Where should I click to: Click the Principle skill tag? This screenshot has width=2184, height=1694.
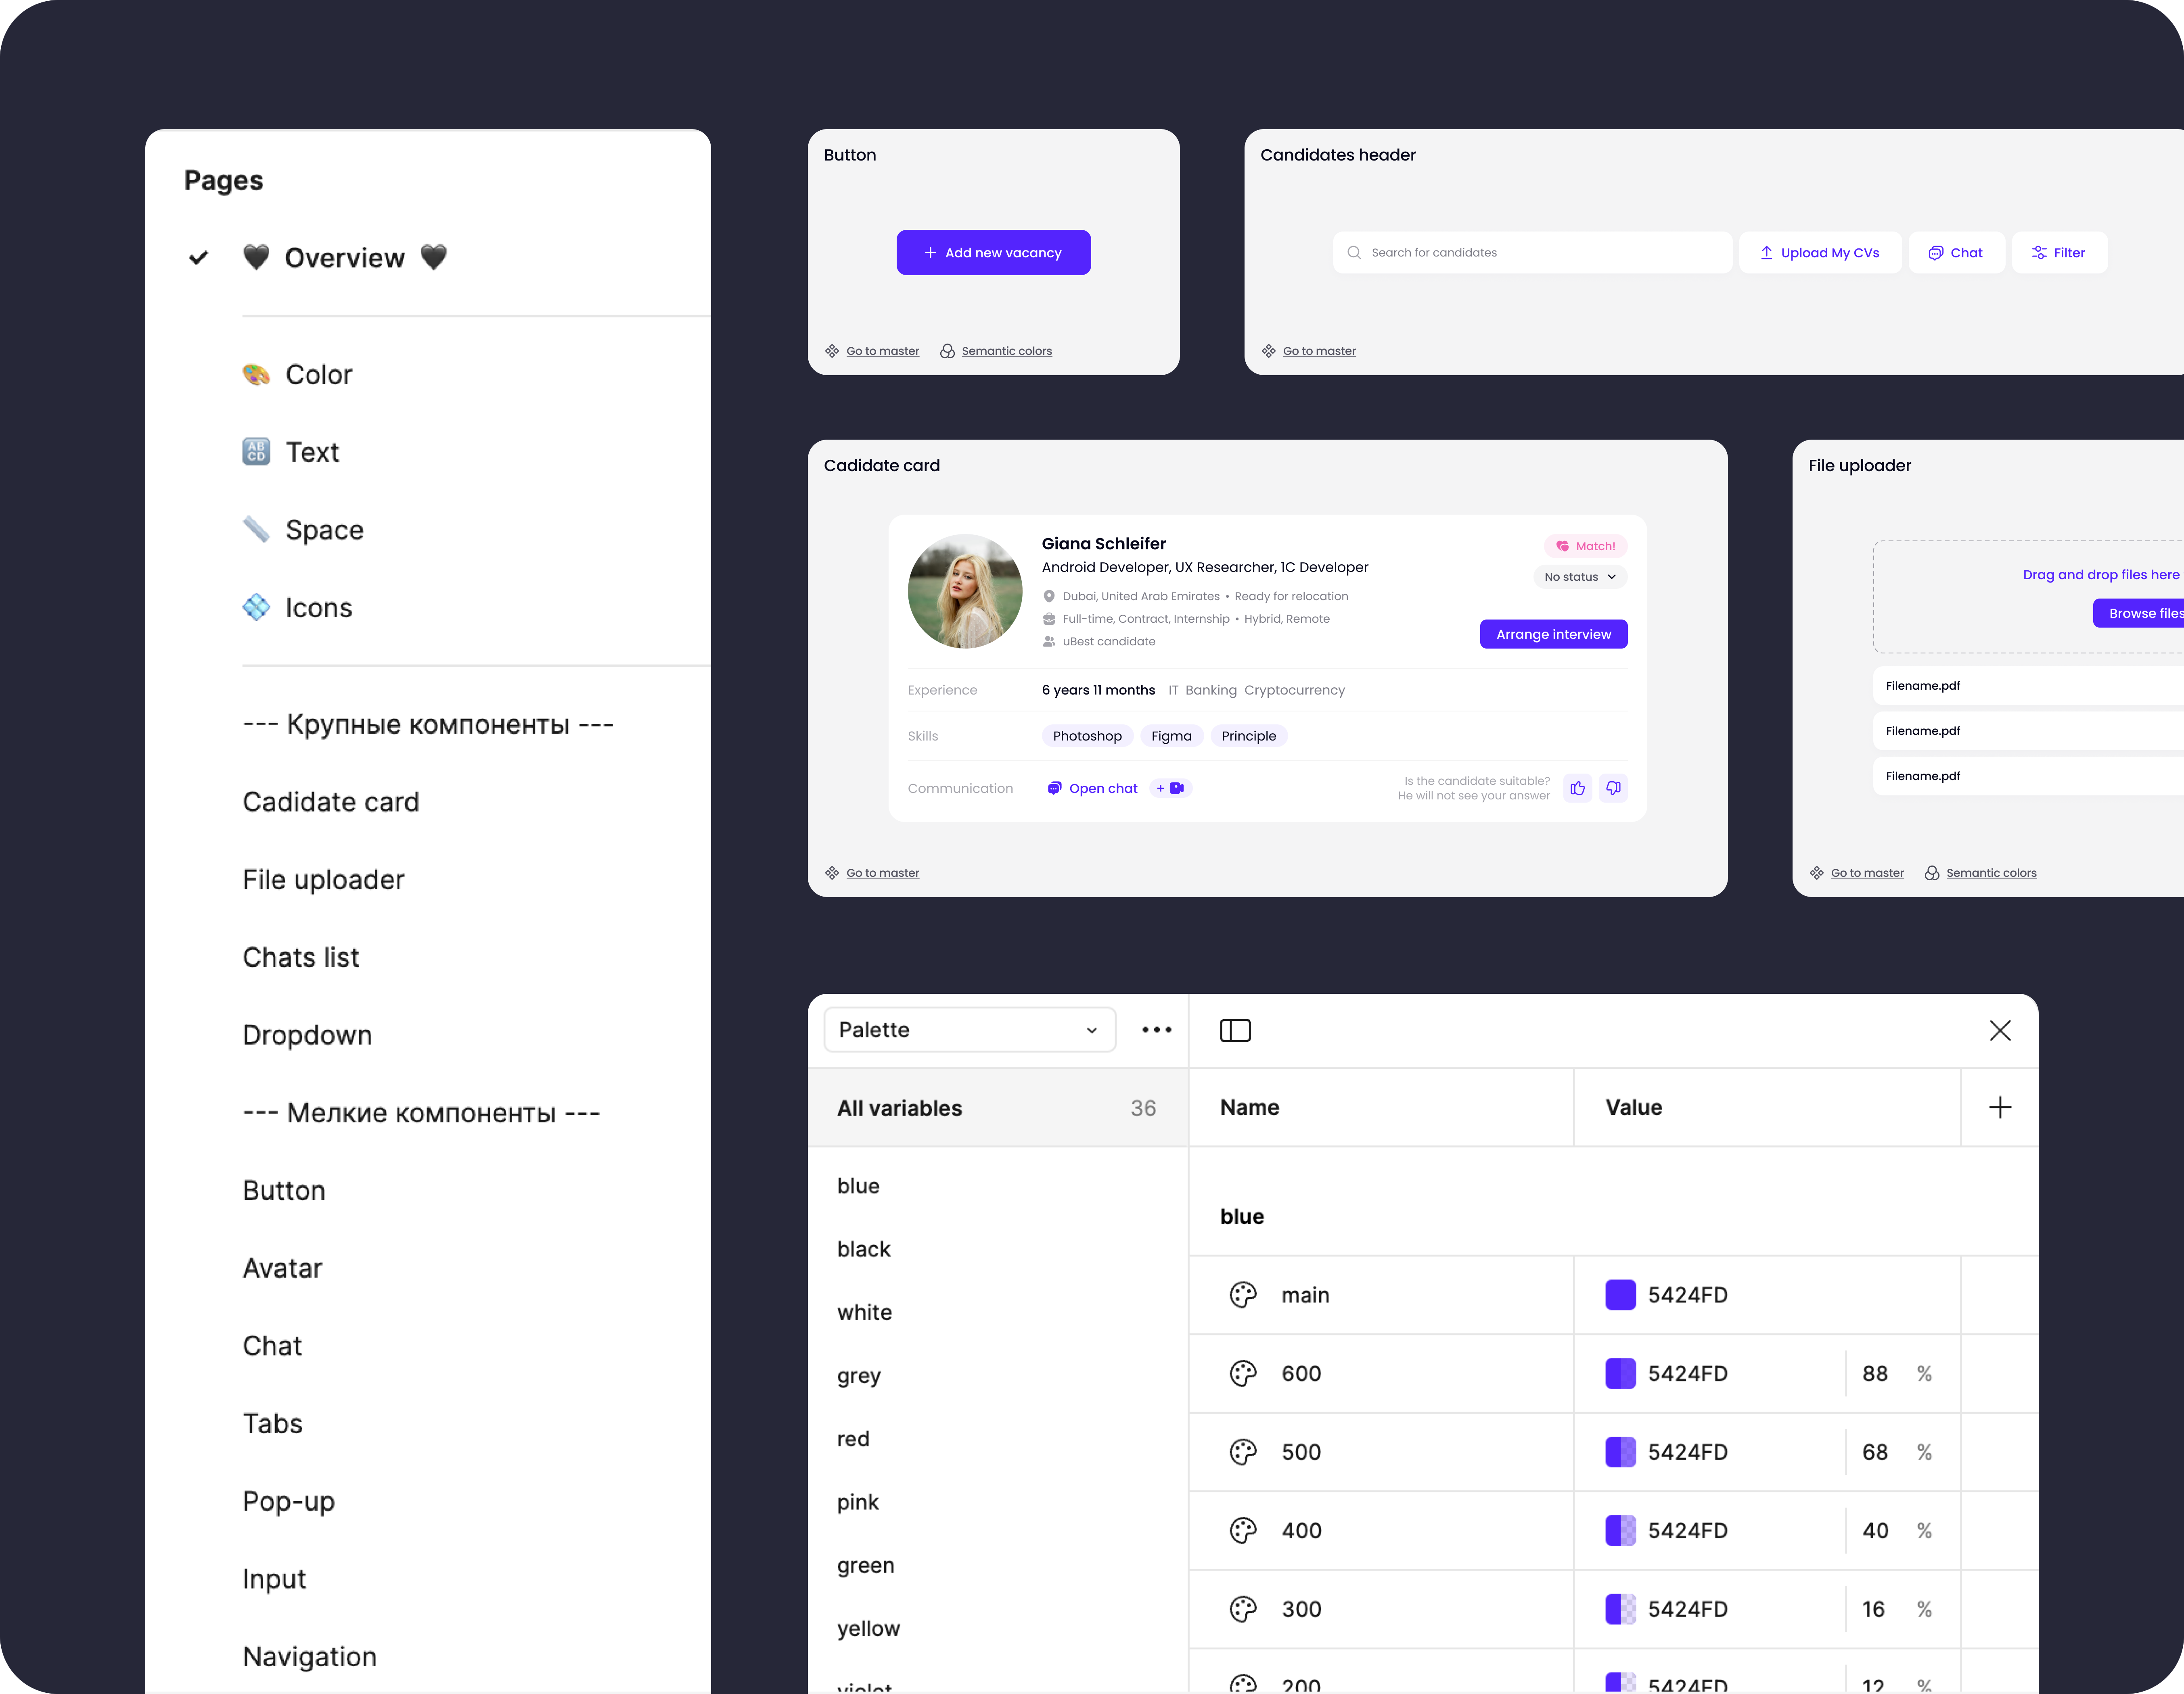[x=1249, y=736]
